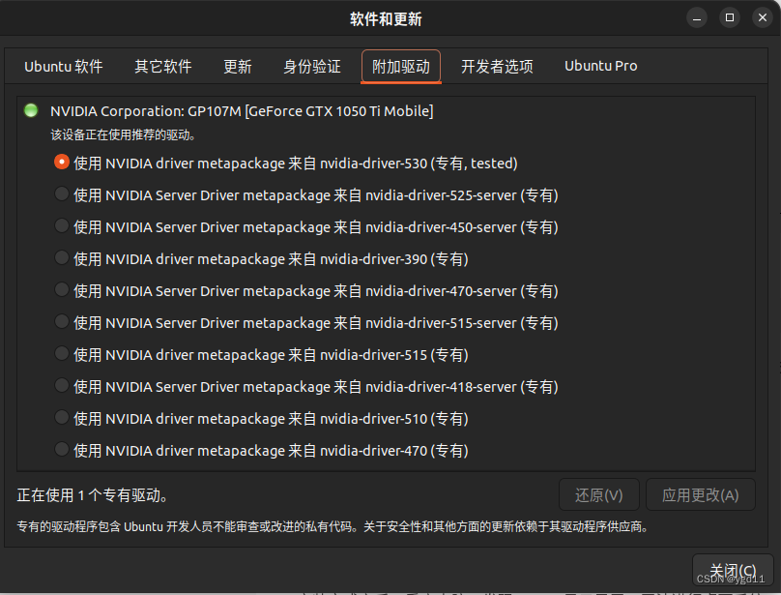Maximize the 软件和更新 window
This screenshot has height=595, width=781.
pyautogui.click(x=730, y=18)
